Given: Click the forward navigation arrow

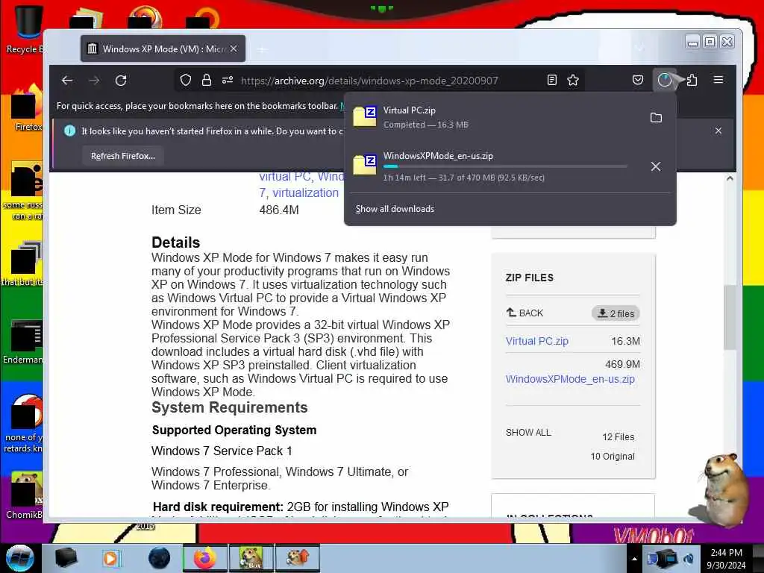Looking at the screenshot, I should (x=94, y=81).
